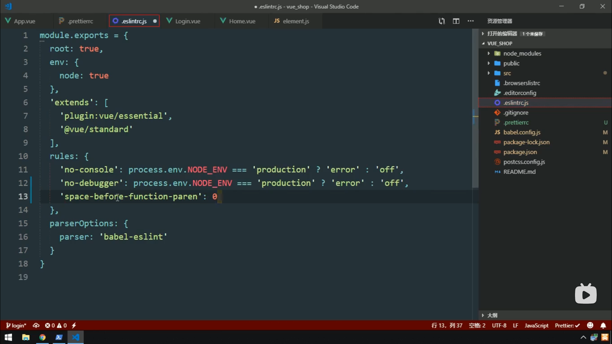The image size is (612, 344).
Task: Expand the src folder
Action: 507,73
